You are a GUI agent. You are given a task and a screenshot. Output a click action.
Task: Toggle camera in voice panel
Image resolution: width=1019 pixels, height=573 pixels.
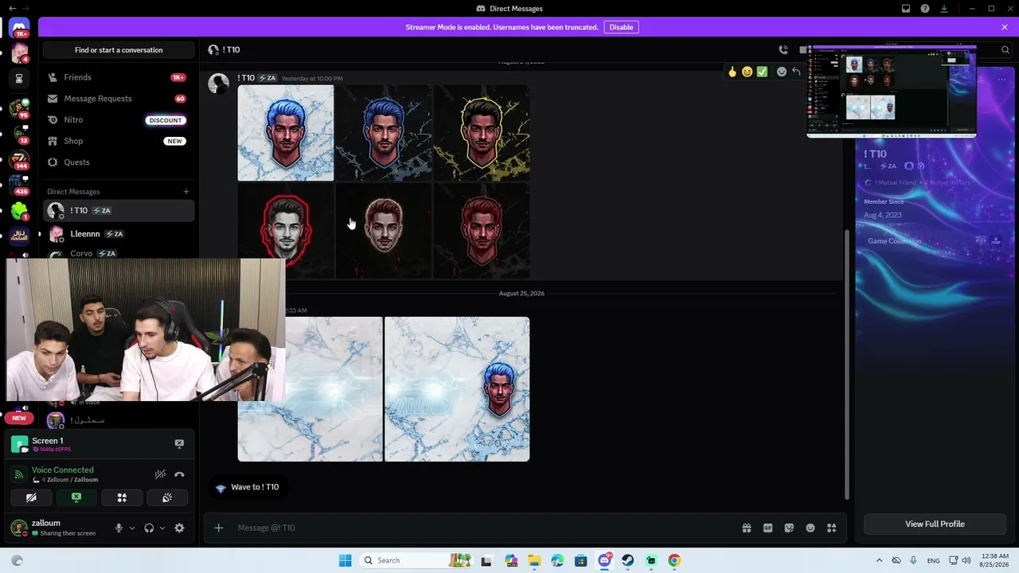pos(31,497)
